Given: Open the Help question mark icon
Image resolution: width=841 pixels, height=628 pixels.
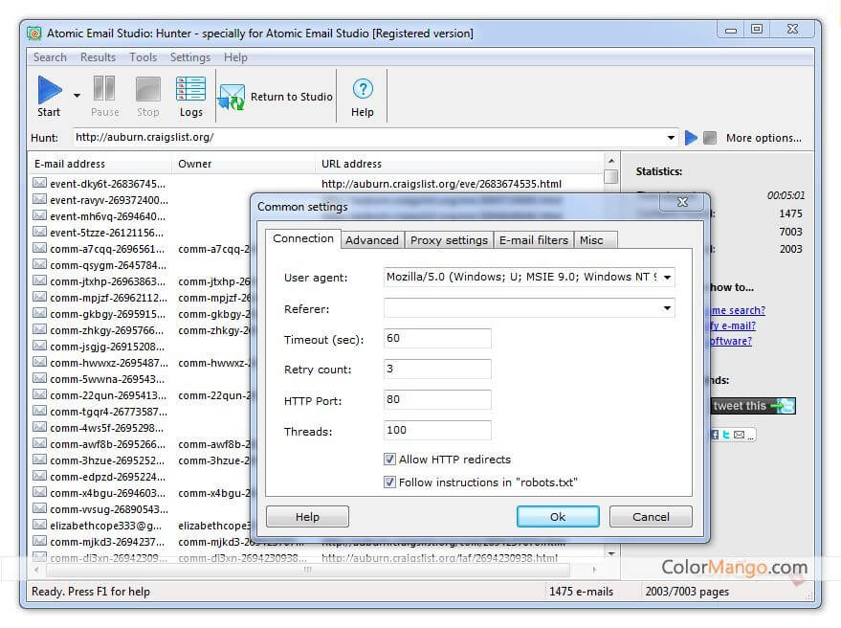Looking at the screenshot, I should (363, 91).
